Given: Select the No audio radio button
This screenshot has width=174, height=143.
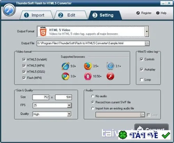Looking at the screenshot, I should tap(93, 96).
